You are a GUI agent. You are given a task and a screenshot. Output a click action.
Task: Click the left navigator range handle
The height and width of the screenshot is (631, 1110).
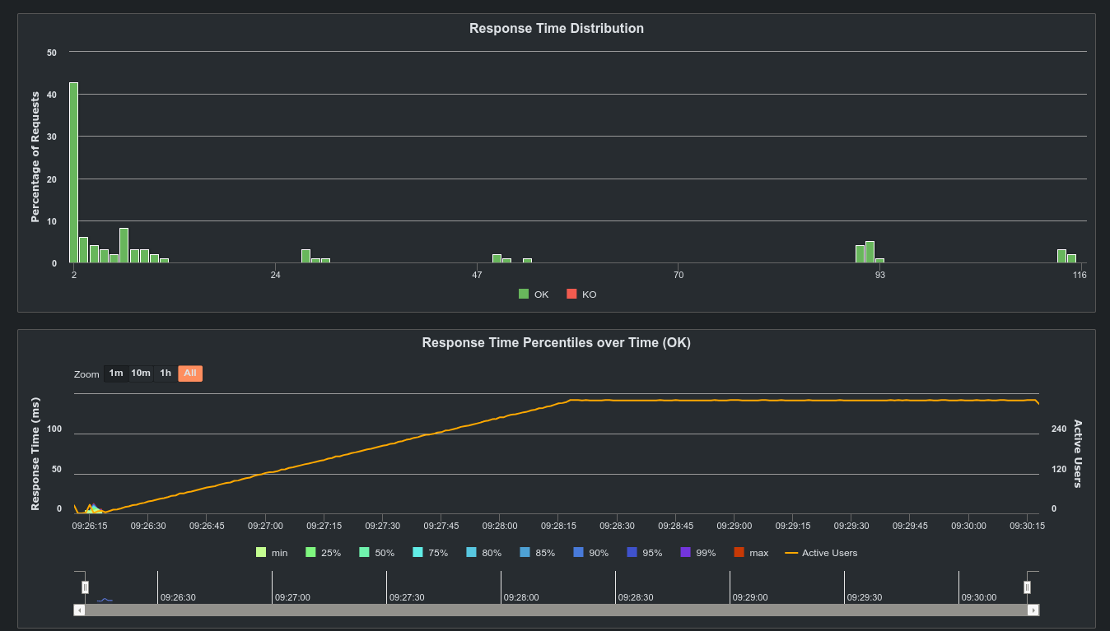85,587
